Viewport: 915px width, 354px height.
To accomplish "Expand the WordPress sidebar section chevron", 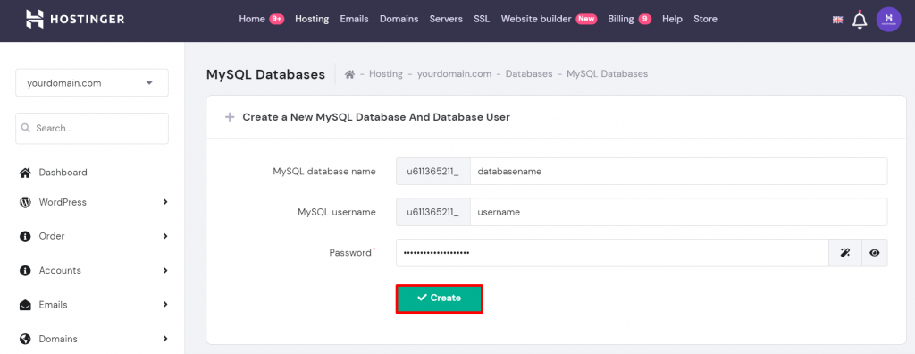I will [165, 202].
